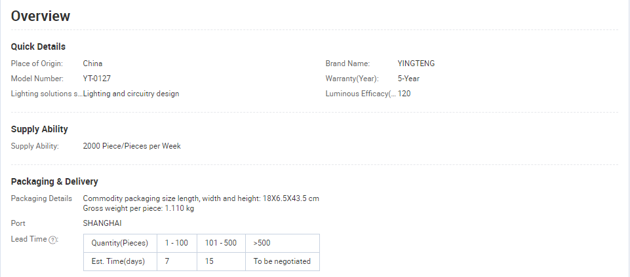This screenshot has width=630, height=277.
Task: Click the China place of origin value
Action: [x=93, y=64]
